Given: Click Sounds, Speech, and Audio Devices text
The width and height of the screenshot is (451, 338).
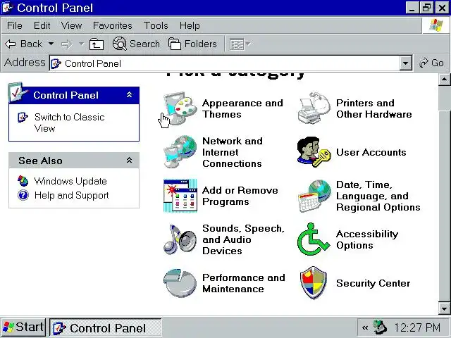Looking at the screenshot, I should pos(243,239).
